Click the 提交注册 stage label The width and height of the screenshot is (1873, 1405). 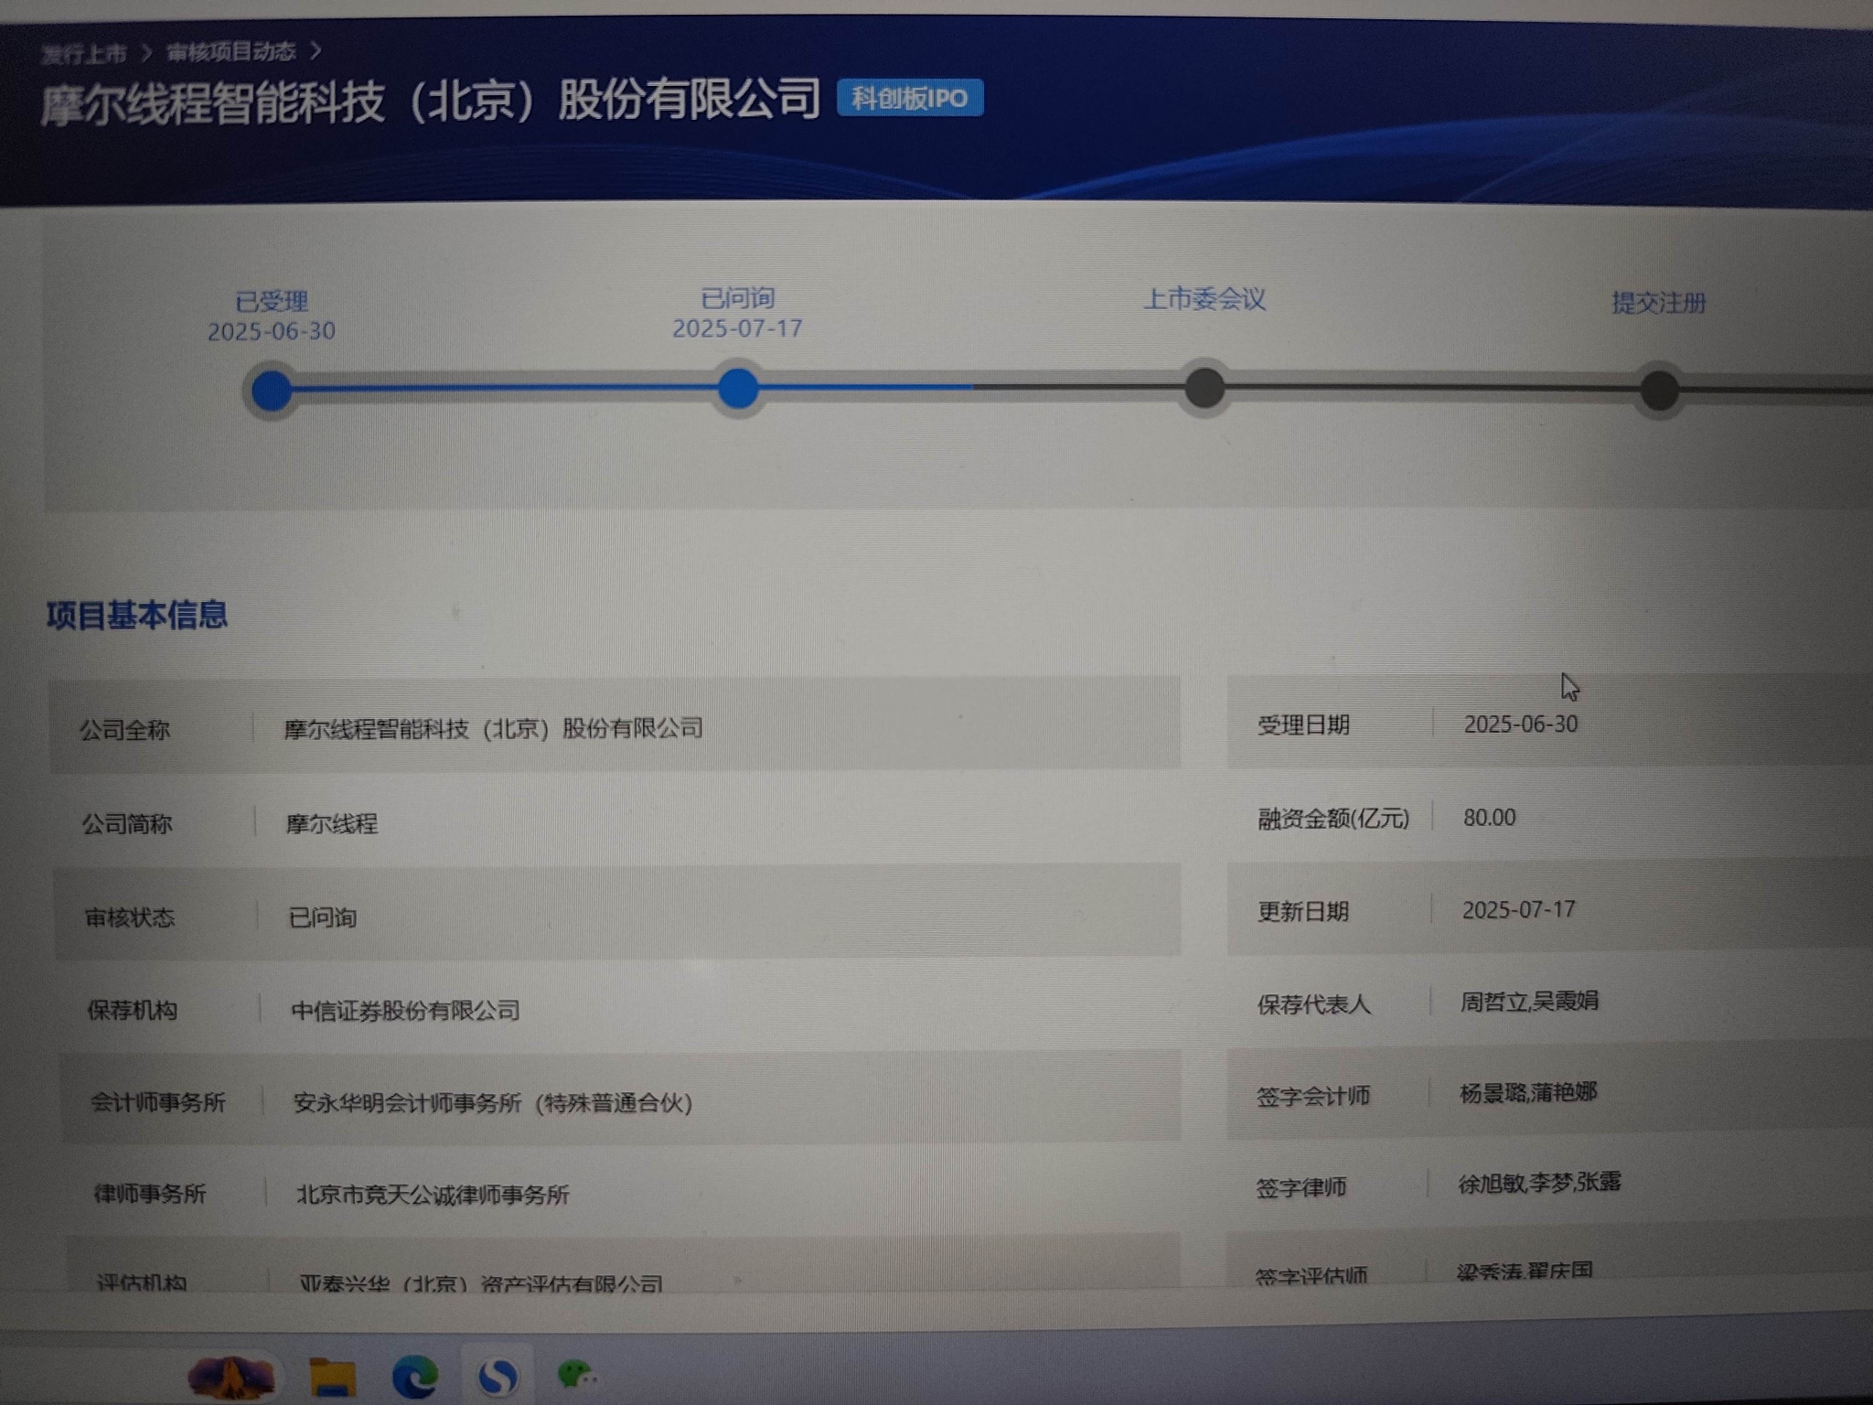click(x=1659, y=303)
